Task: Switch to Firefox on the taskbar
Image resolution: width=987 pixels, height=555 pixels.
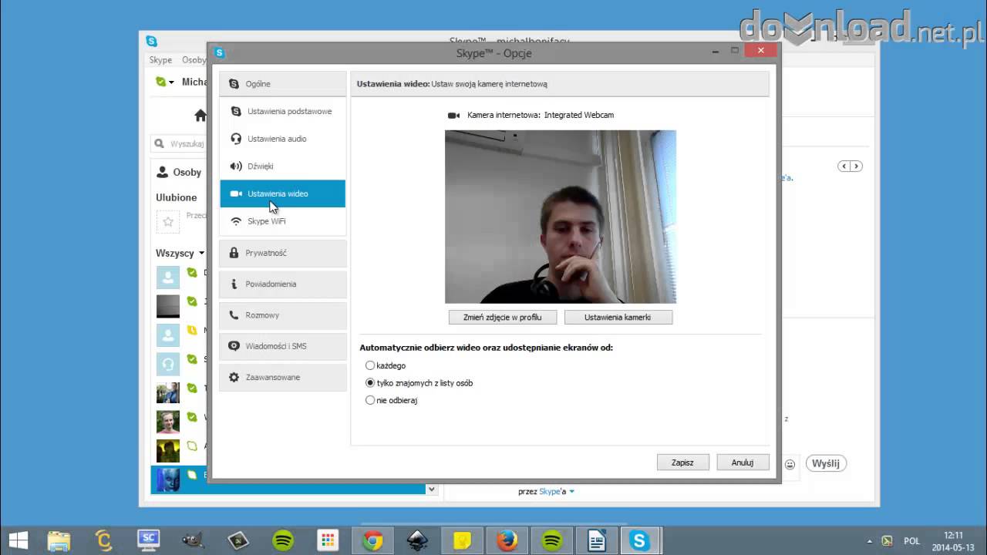Action: 507,541
